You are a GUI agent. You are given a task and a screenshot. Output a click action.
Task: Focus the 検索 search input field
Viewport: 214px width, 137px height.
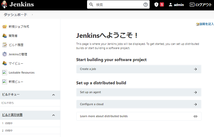coord(118,4)
